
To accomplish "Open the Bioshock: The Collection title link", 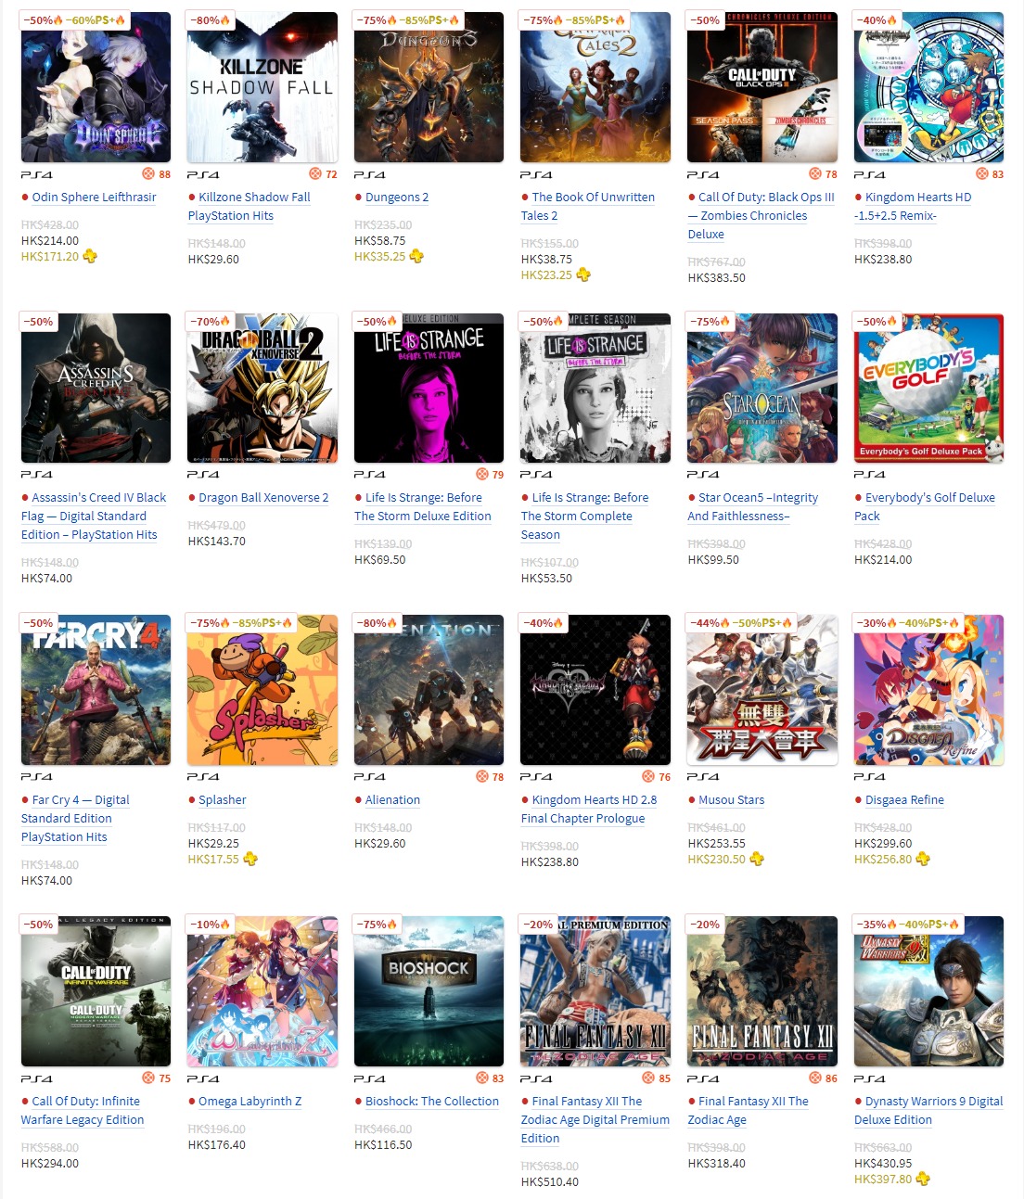I will [432, 1101].
